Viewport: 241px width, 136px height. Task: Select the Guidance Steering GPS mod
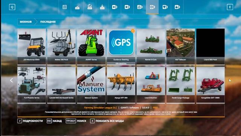[x=121, y=46]
